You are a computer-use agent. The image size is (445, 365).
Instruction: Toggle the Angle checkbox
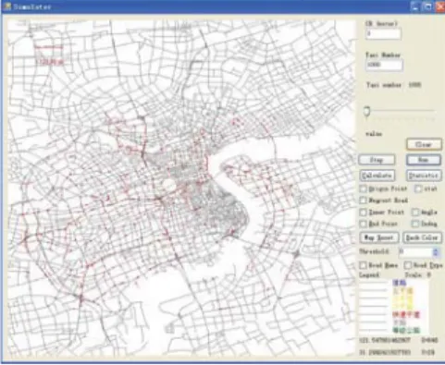pyautogui.click(x=415, y=213)
